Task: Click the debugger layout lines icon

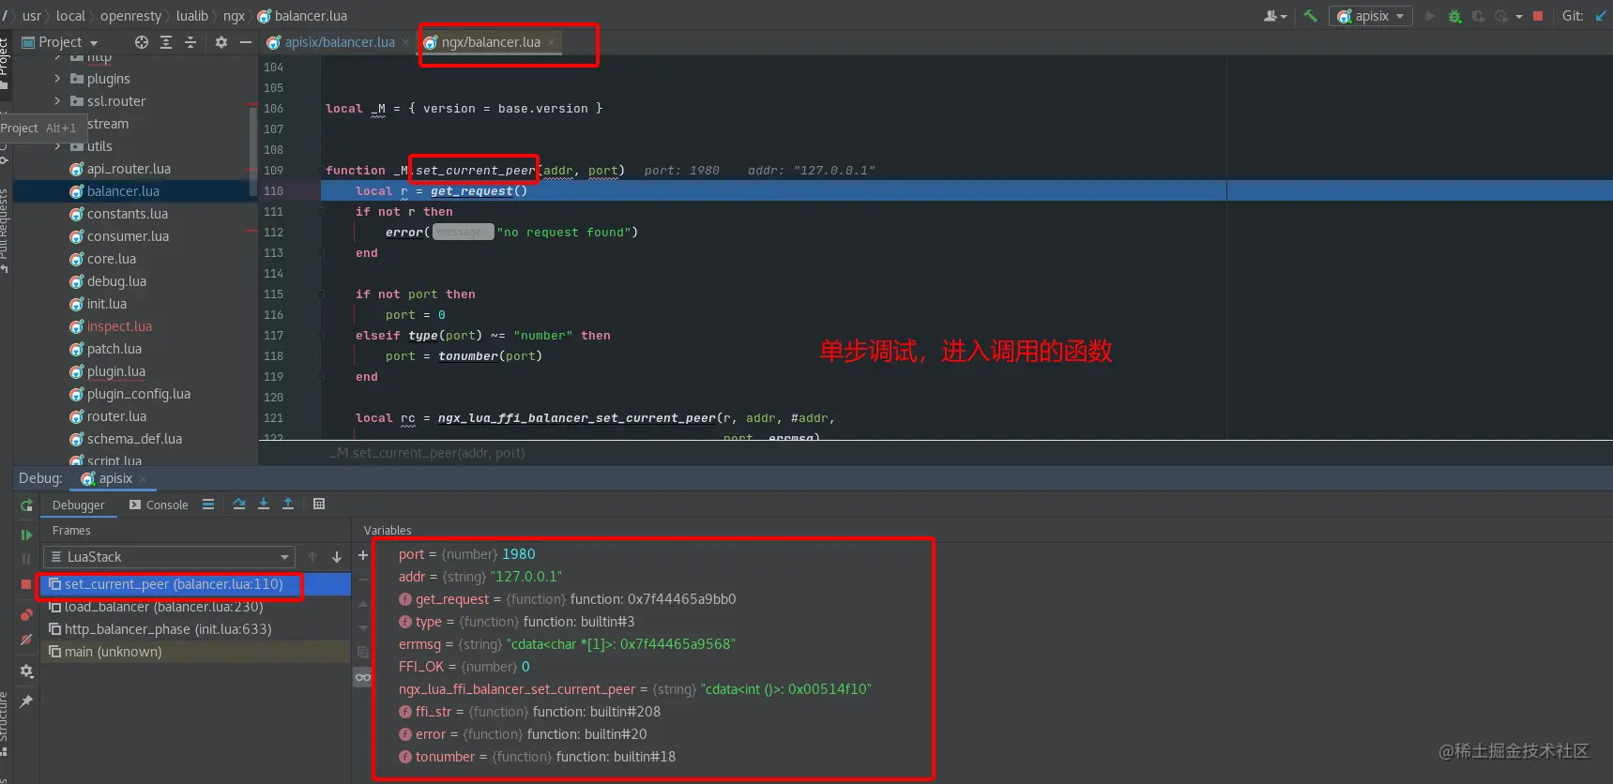Action: tap(208, 505)
